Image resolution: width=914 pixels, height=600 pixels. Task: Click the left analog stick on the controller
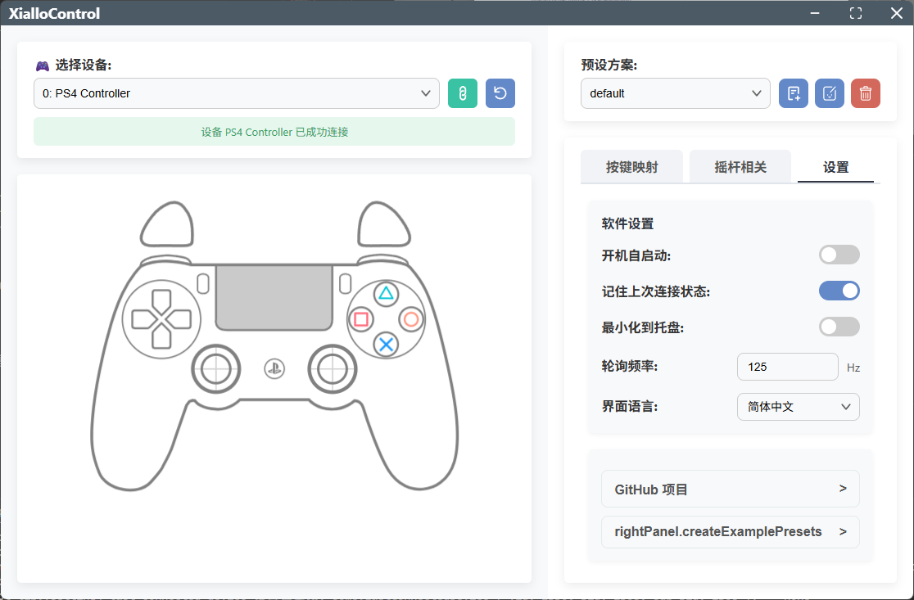click(x=216, y=368)
